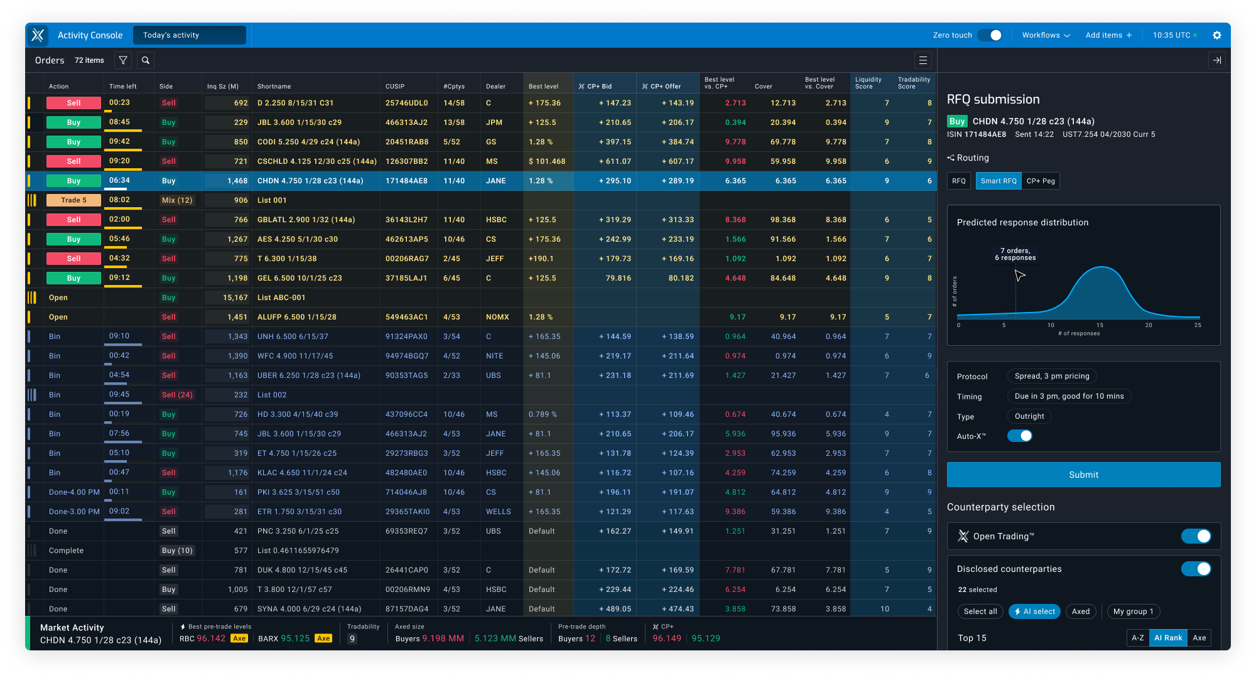Open the settings gear icon
Viewport: 1256px width, 678px height.
(1217, 35)
